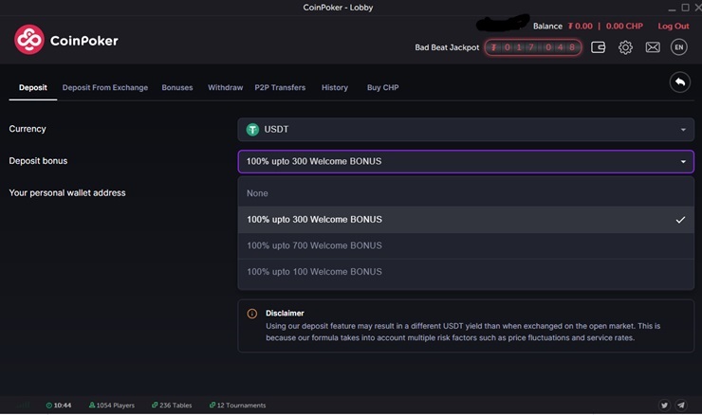Click the 1054 Players status text
702x415 pixels.
(x=116, y=406)
